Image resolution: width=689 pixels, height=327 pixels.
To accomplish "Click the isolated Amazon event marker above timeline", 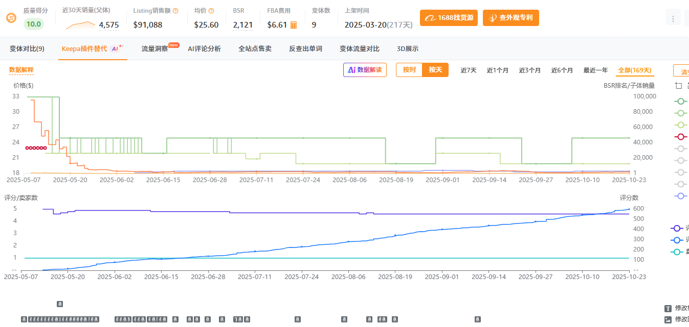I will [x=60, y=304].
